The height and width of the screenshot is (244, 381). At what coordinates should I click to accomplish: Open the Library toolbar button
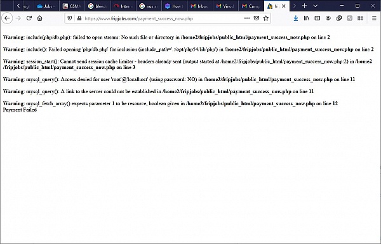[x=307, y=18]
